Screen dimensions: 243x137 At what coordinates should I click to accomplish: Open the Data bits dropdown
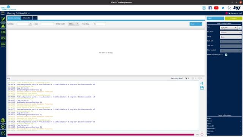coord(230,41)
